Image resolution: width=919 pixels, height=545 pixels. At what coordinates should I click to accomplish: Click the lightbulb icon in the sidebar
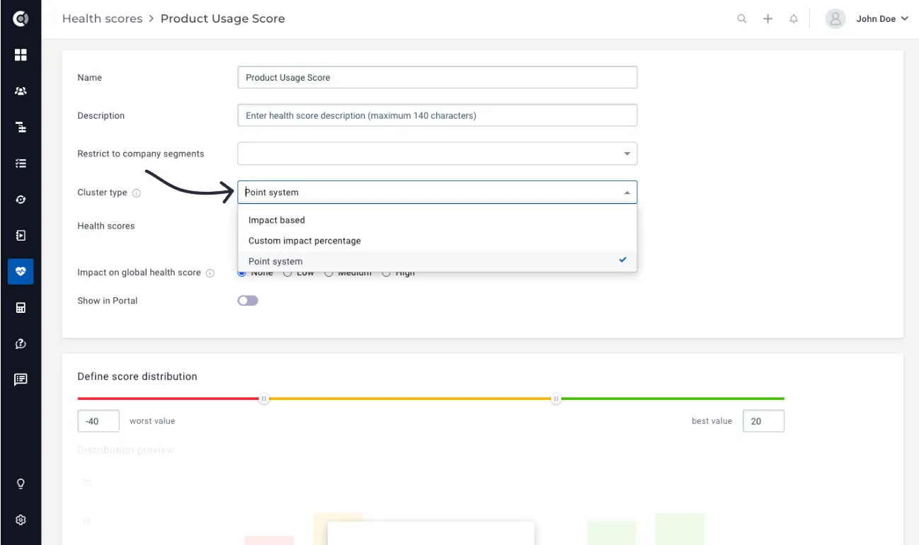click(21, 484)
